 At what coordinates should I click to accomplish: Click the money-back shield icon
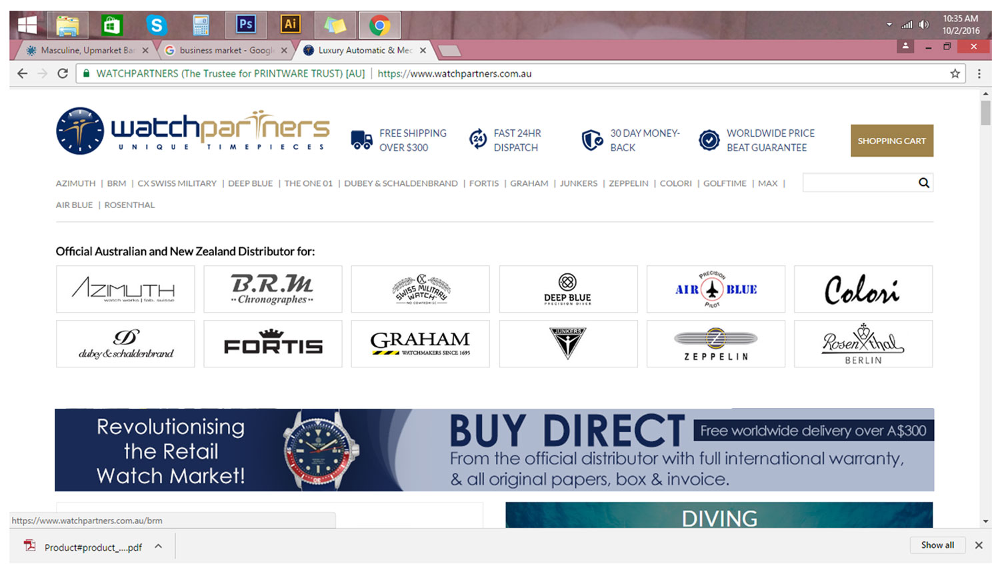click(x=592, y=140)
